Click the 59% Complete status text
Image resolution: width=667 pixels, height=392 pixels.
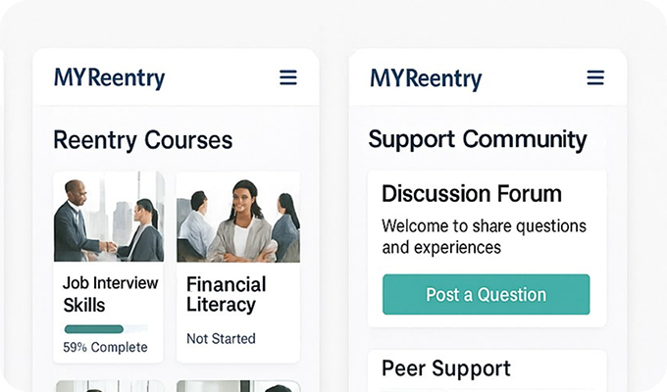point(105,347)
